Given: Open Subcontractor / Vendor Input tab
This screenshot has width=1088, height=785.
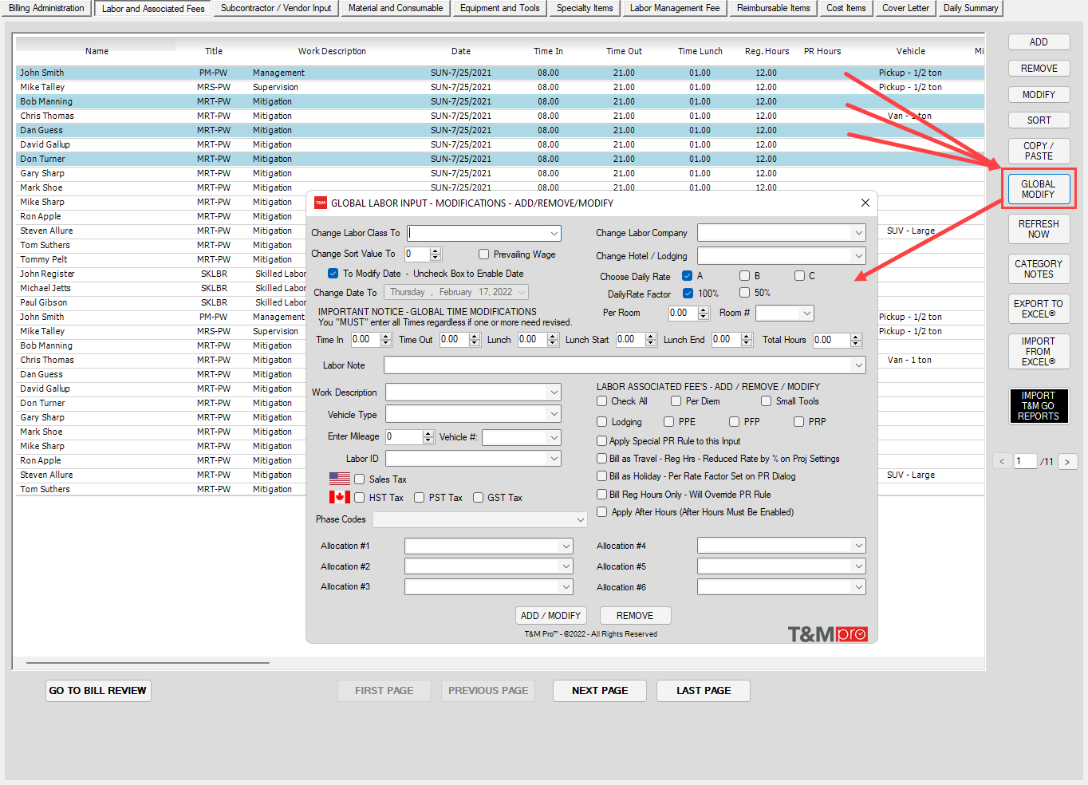Looking at the screenshot, I should pyautogui.click(x=276, y=8).
